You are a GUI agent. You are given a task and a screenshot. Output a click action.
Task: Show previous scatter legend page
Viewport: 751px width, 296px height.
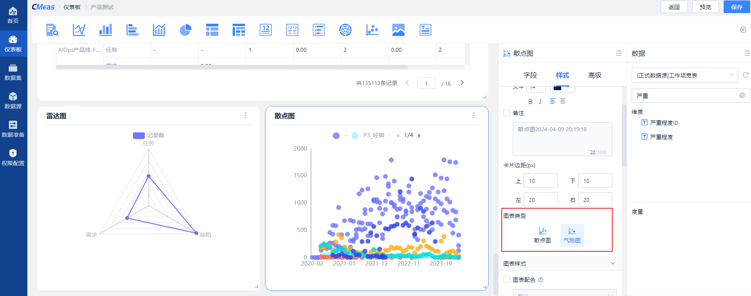point(398,136)
